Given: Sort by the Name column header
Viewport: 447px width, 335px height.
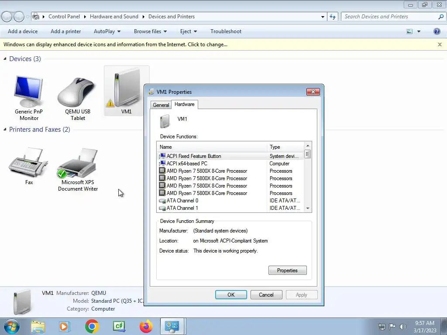Looking at the screenshot, I should (x=212, y=147).
